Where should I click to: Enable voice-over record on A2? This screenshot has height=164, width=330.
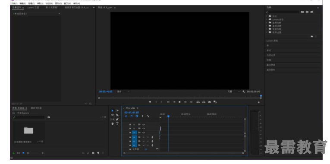click(x=152, y=141)
